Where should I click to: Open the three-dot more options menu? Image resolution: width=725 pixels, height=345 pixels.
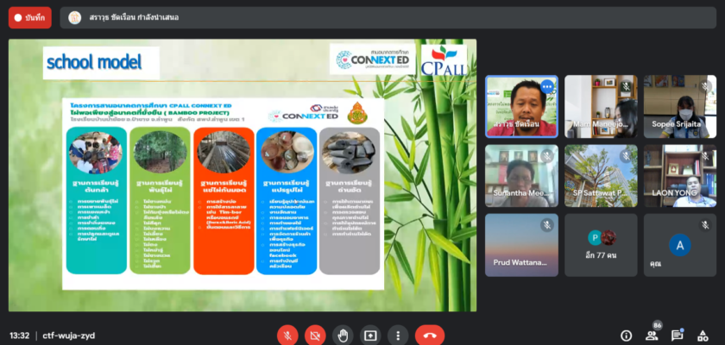pos(397,336)
